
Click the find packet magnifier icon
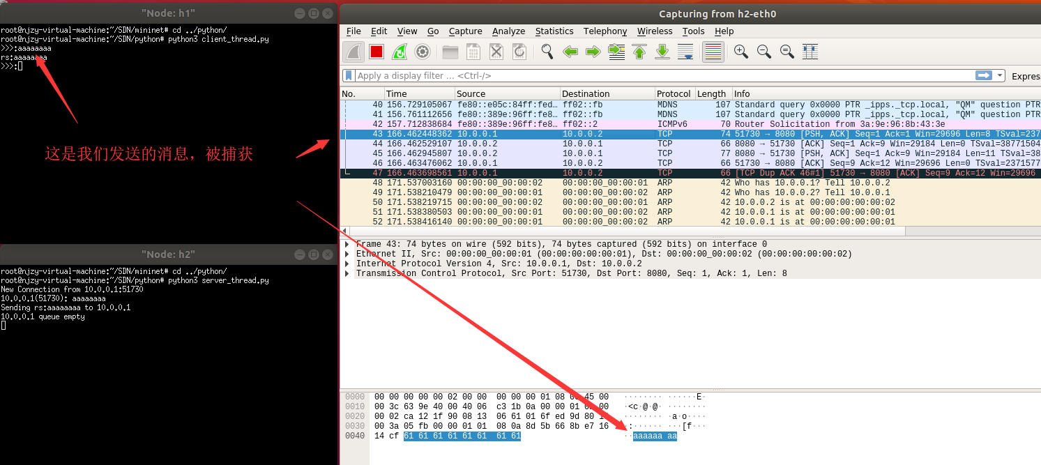point(547,52)
